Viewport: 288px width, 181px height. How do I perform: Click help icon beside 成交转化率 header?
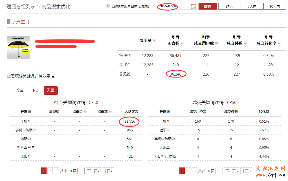pyautogui.click(x=279, y=43)
